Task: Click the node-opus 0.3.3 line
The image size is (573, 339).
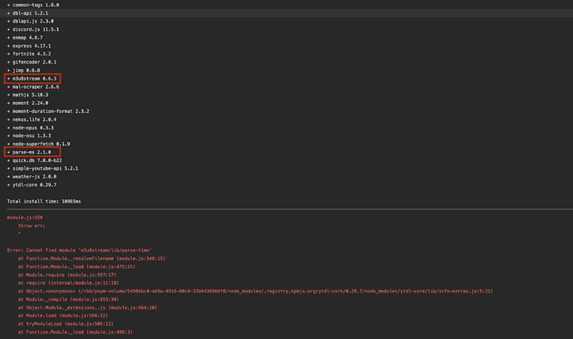Action: (x=31, y=128)
